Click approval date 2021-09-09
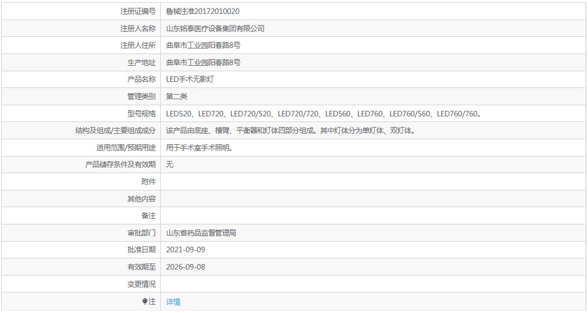The width and height of the screenshot is (588, 313). coord(186,250)
